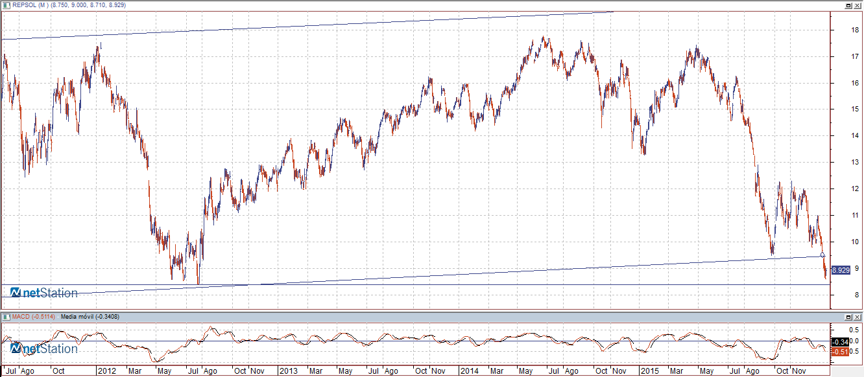Maximize the MACD indicator panel

[847, 317]
